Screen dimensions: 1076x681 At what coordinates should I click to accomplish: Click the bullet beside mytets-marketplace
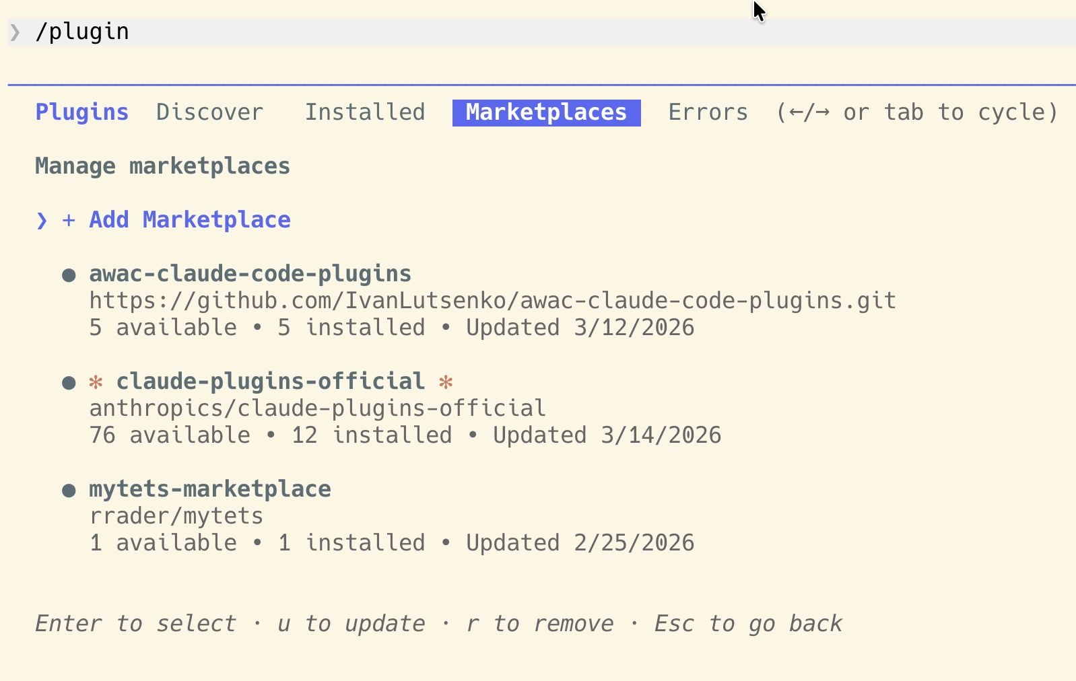click(x=69, y=490)
